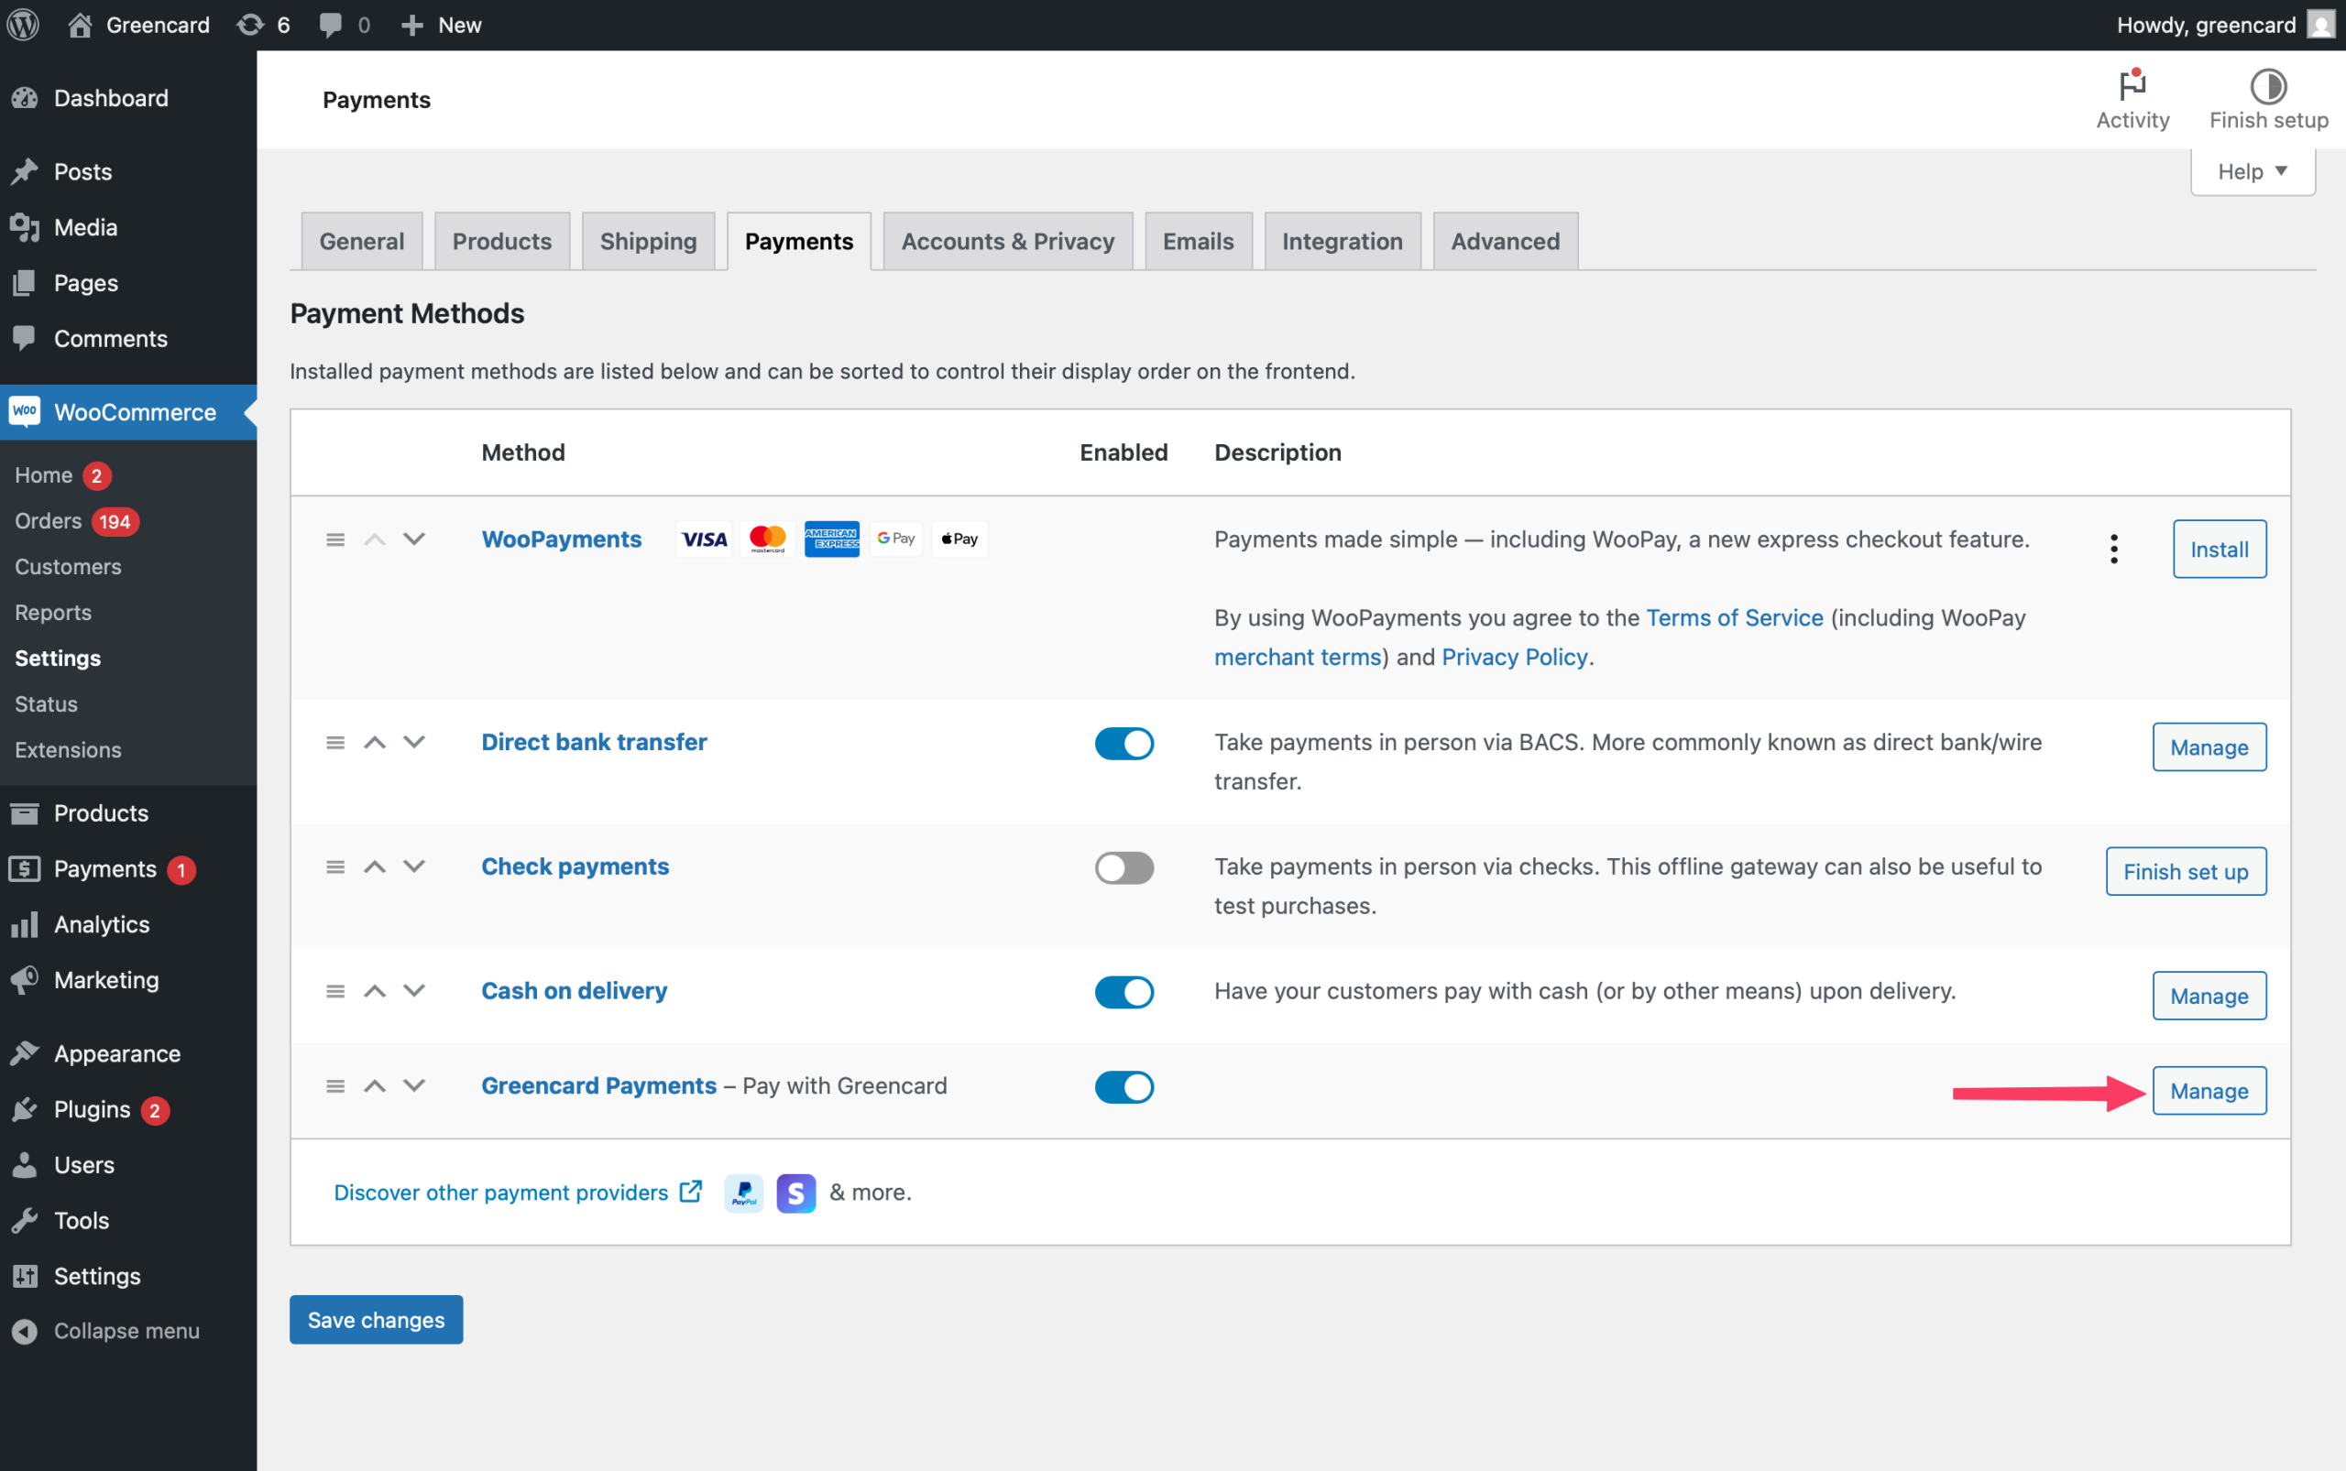Collapse the admin sidebar menu

click(126, 1330)
